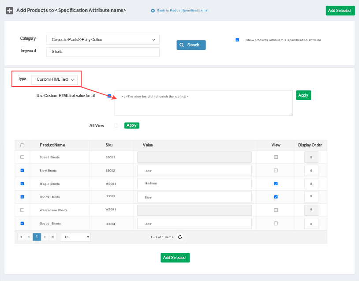This screenshot has height=281, width=359.
Task: Expand the Type Custom HTML Text dropdown
Action: click(x=54, y=79)
